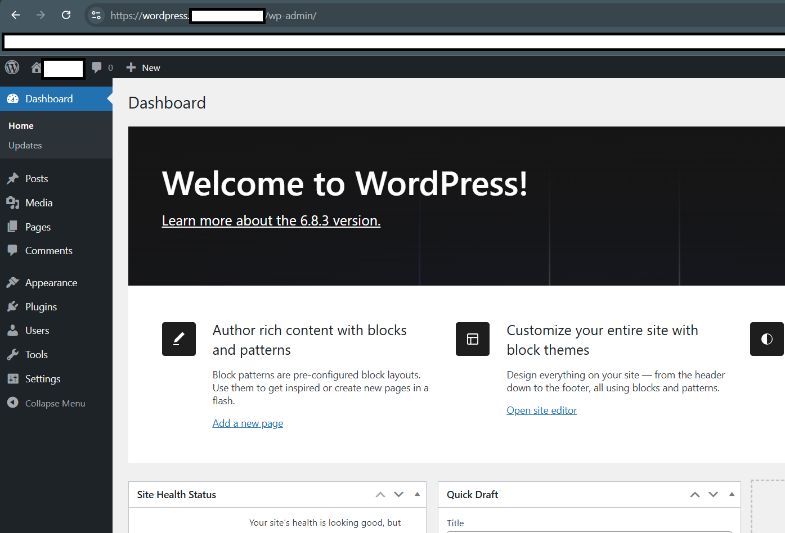Screen dimensions: 785x533
Task: Click the half-circle styles icon
Action: click(766, 339)
